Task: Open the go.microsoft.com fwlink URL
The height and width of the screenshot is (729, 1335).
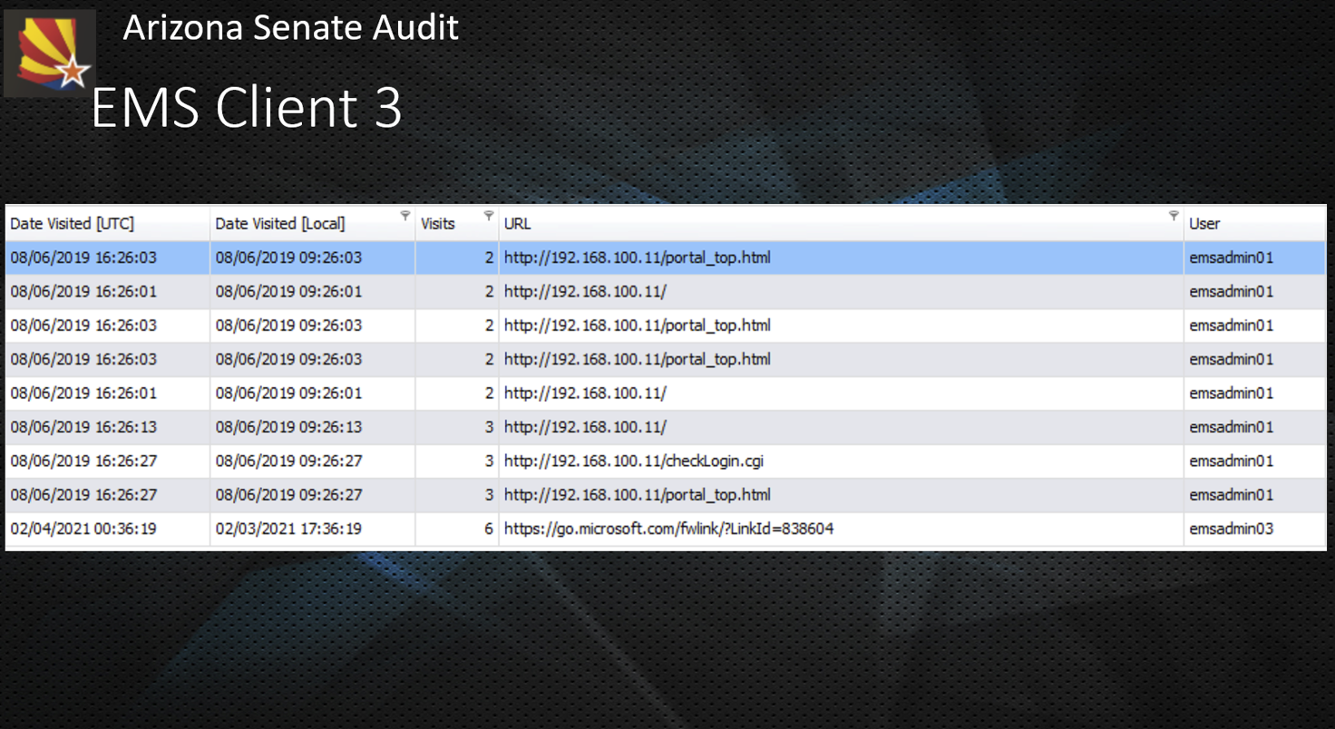Action: click(x=668, y=529)
